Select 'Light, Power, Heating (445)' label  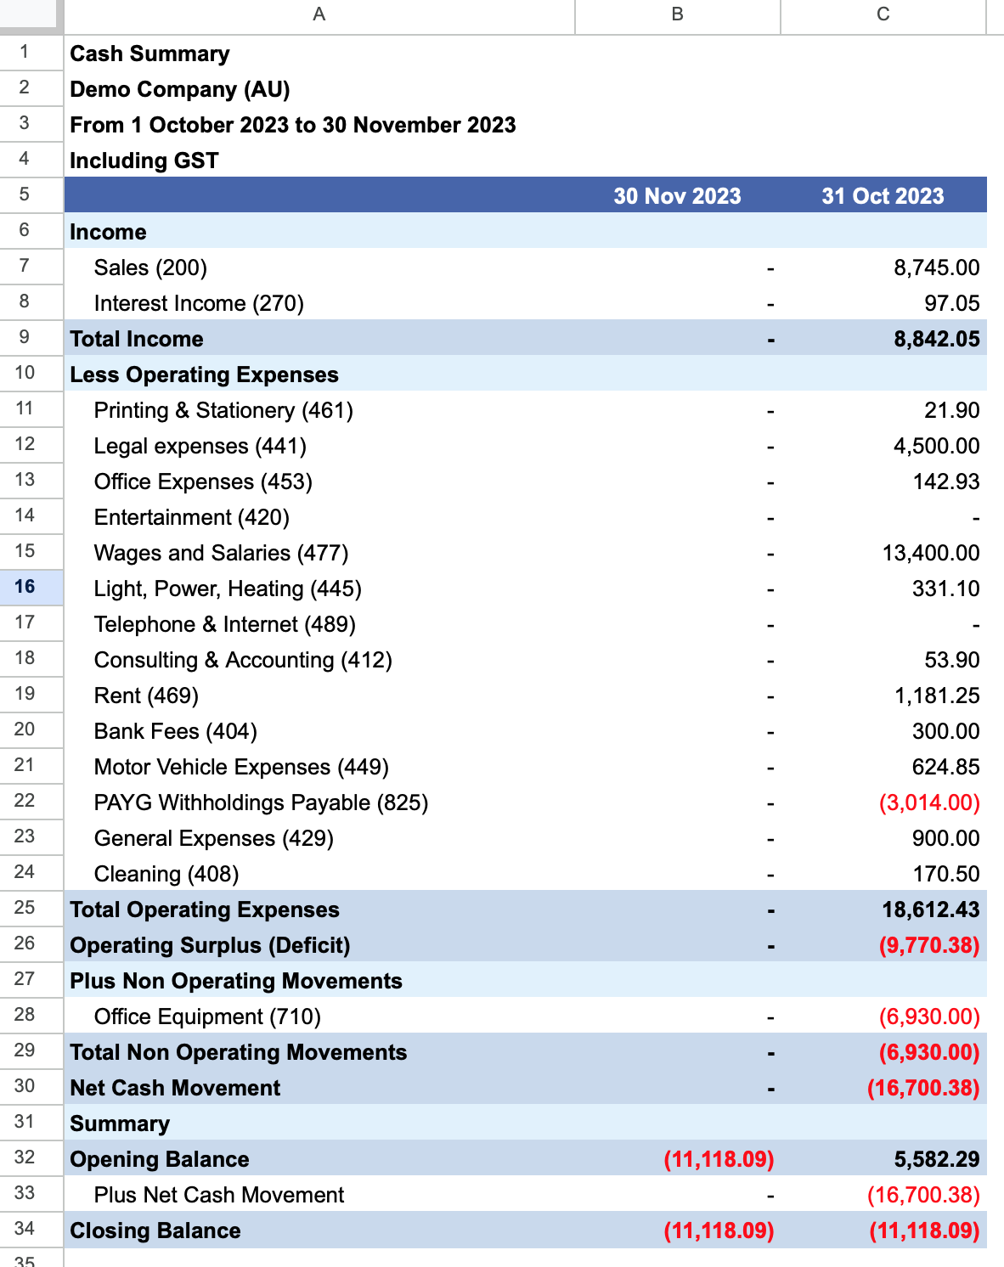[x=228, y=588]
